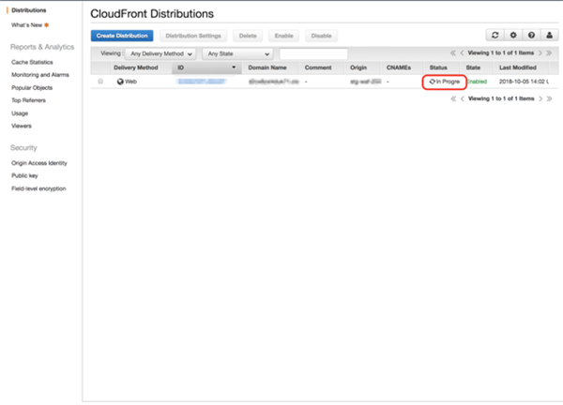563x405 pixels.
Task: Click the ID column sort arrow
Action: pyautogui.click(x=234, y=67)
